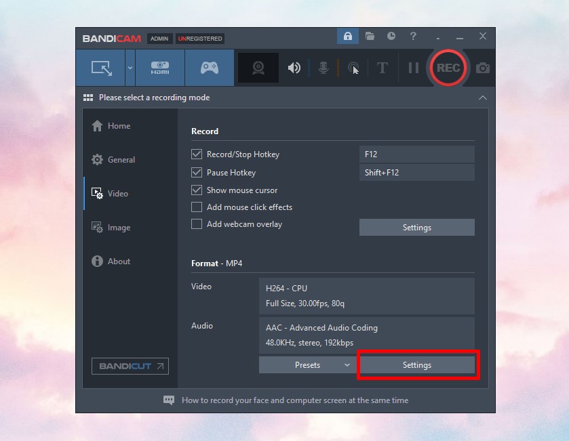Click the Pause hotkey field showing Shift+F12
This screenshot has height=441, width=569.
(417, 173)
